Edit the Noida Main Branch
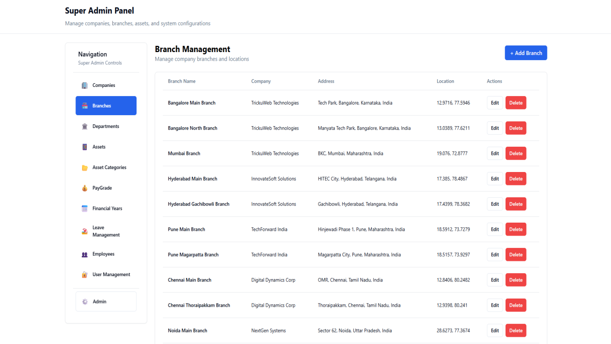 [x=495, y=331]
